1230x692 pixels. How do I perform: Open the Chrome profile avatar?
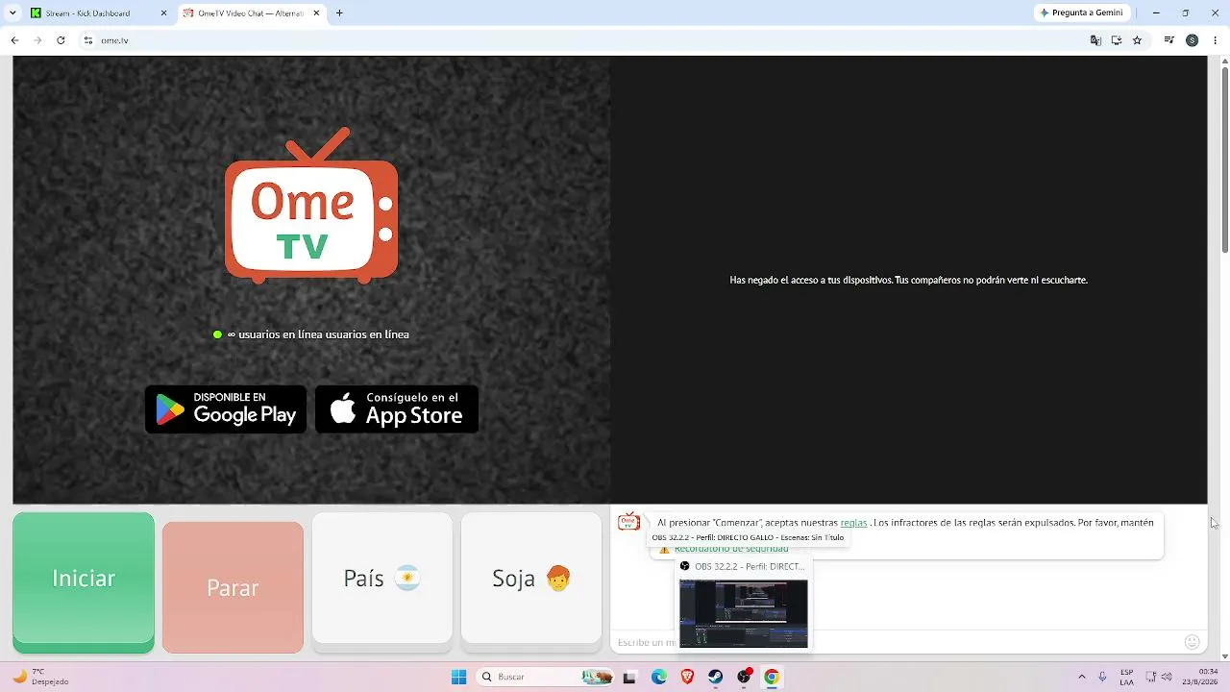pyautogui.click(x=1193, y=40)
